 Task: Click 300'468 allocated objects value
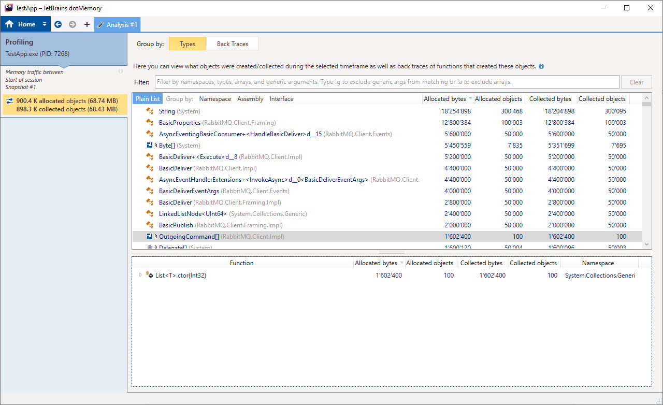point(512,111)
